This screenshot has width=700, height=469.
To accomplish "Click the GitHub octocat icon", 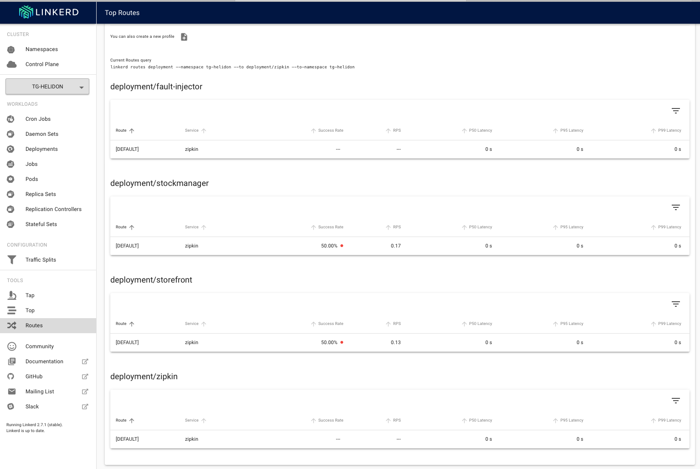I will pyautogui.click(x=10, y=376).
